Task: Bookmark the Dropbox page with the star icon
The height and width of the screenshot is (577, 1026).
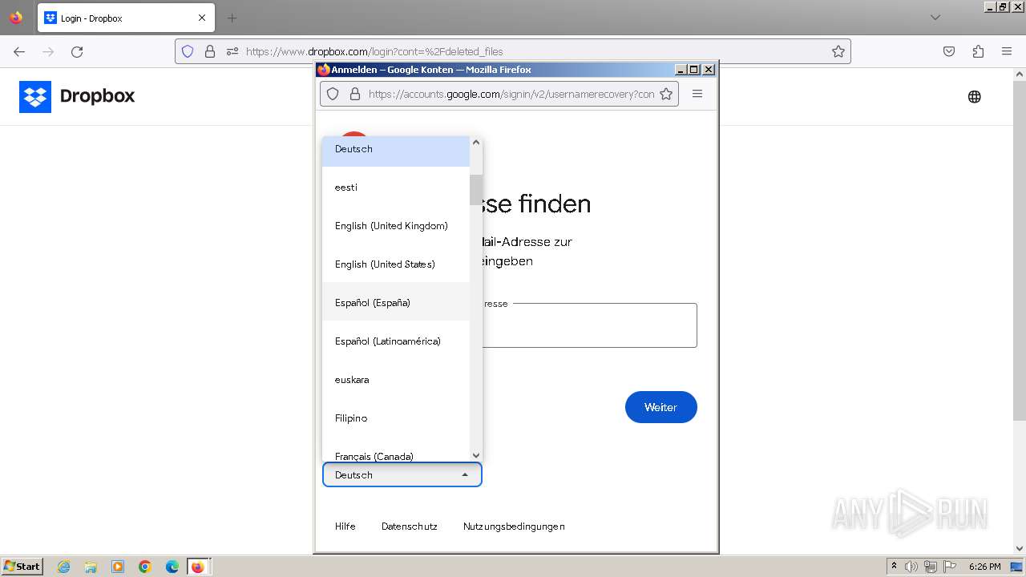Action: tap(838, 51)
